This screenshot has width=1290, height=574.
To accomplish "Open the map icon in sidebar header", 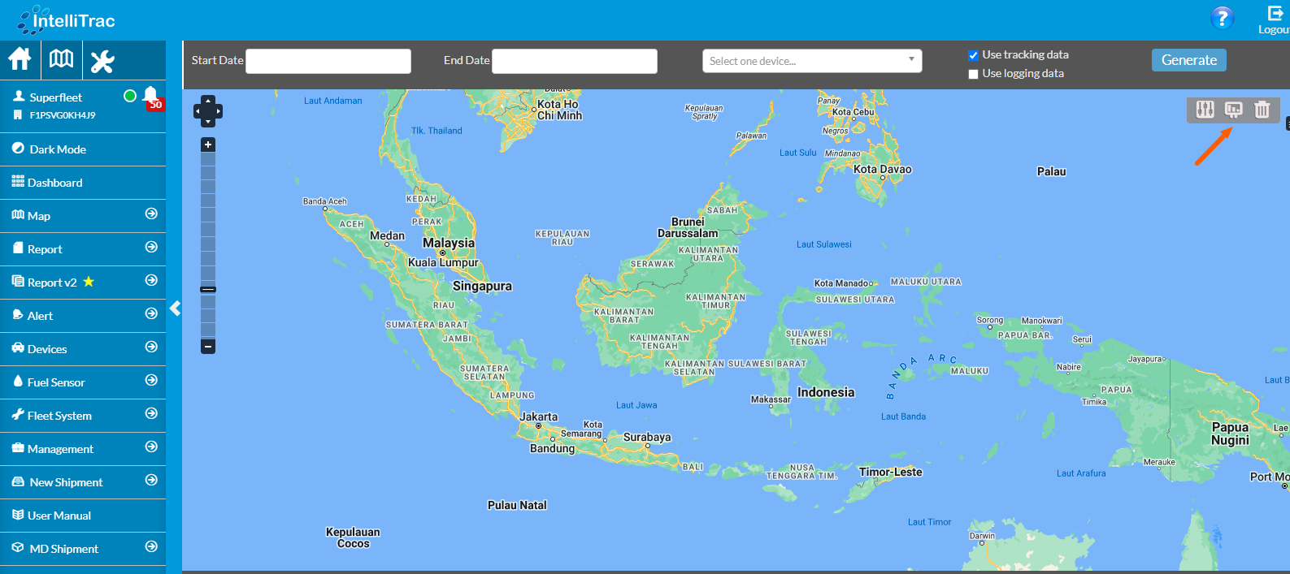I will (61, 59).
